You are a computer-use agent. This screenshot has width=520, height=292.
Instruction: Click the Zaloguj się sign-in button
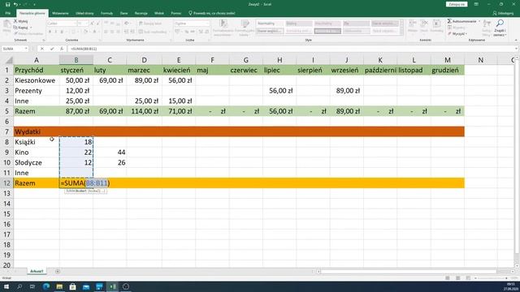(457, 4)
